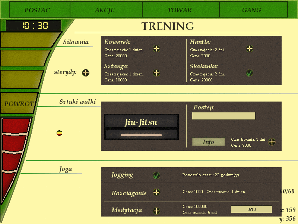The width and height of the screenshot is (298, 224).
Task: Select the Jiu-Jitsu martial art banner
Action: click(x=142, y=122)
